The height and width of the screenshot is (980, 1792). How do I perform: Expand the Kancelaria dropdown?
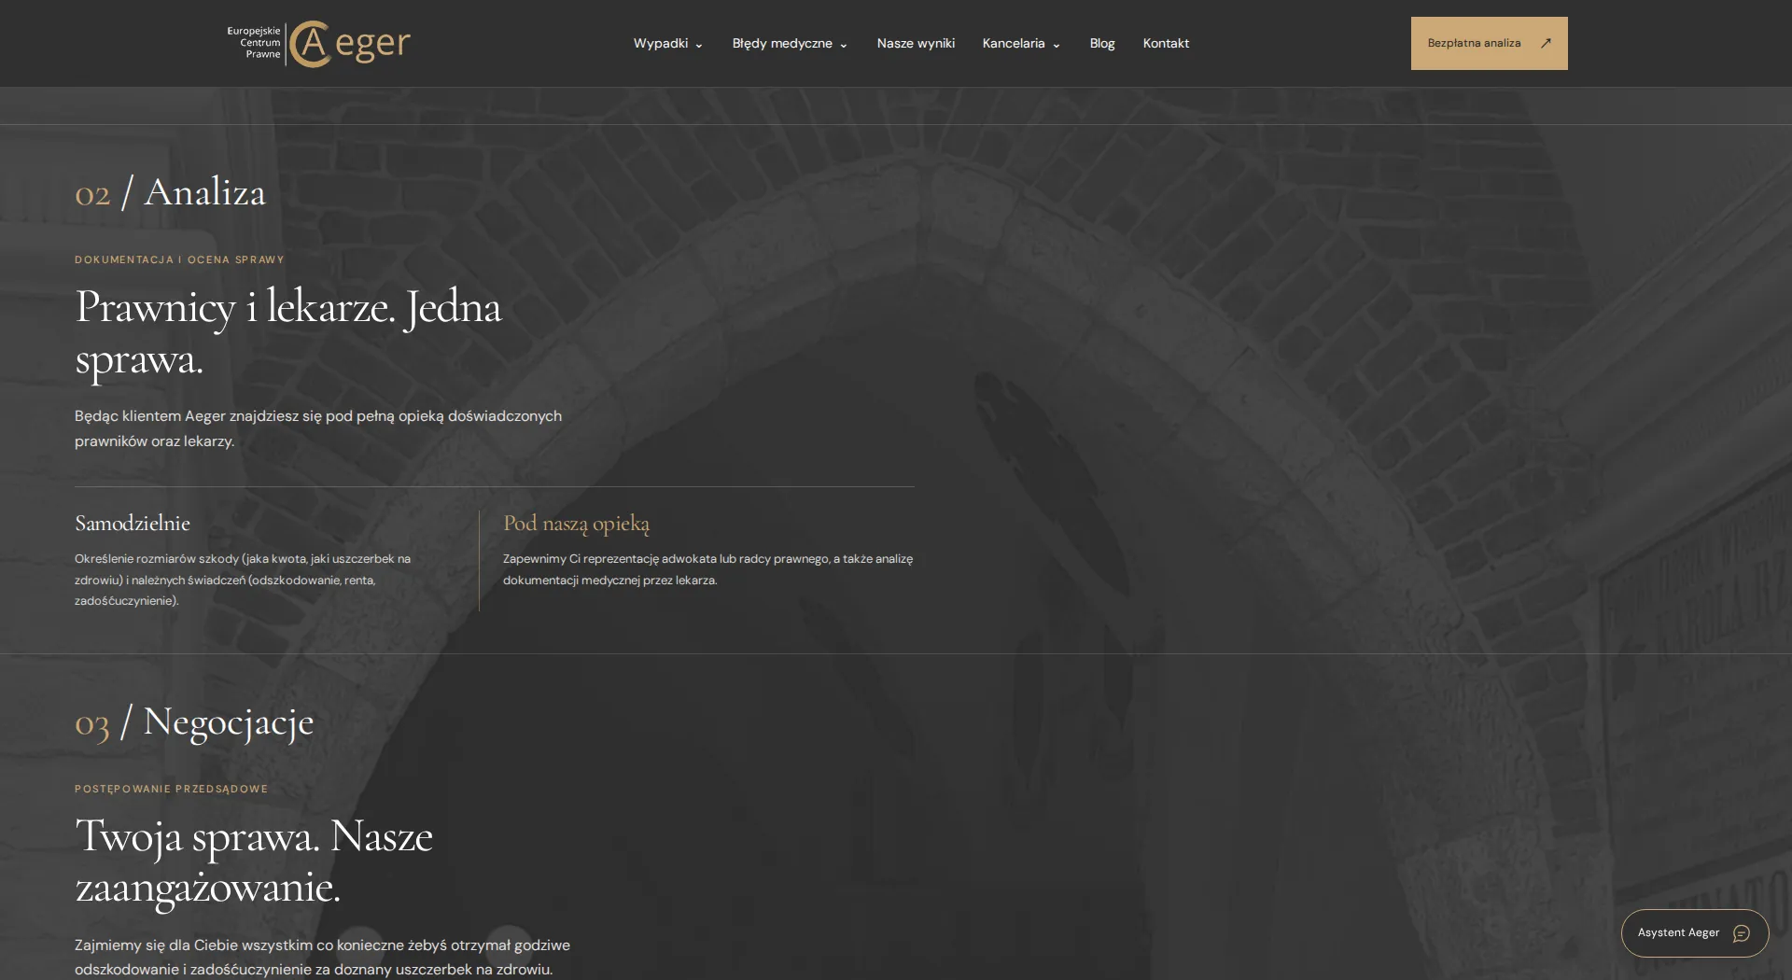pyautogui.click(x=1021, y=44)
